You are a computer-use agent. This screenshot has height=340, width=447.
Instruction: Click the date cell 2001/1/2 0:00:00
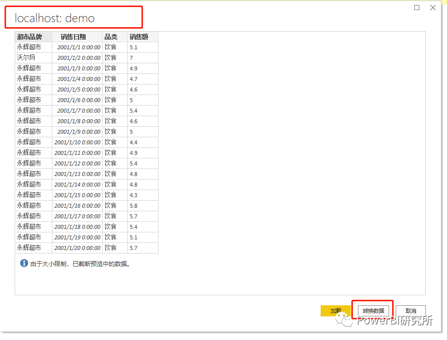[x=77, y=58]
